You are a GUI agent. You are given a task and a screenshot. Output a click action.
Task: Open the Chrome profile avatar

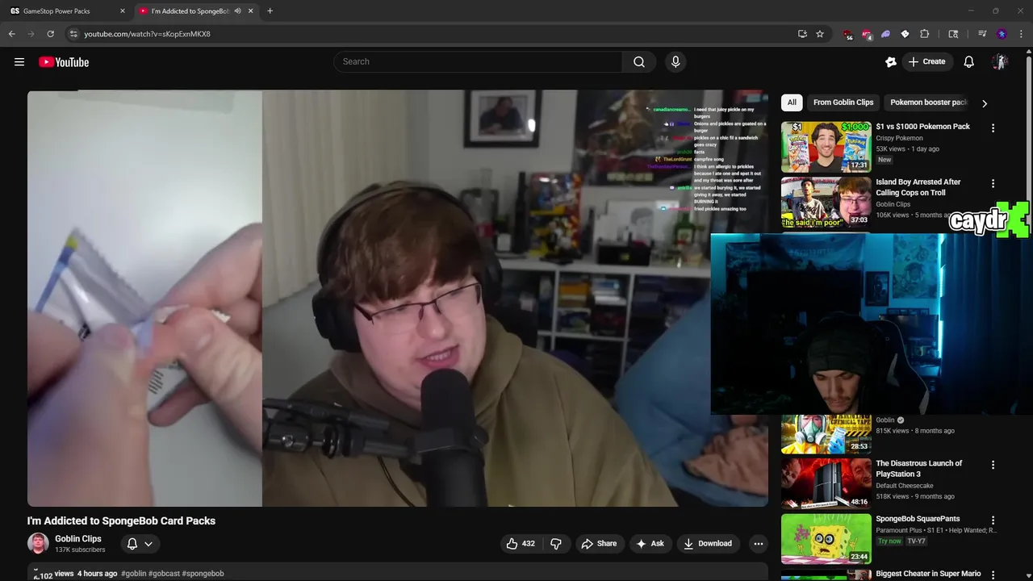click(1002, 34)
